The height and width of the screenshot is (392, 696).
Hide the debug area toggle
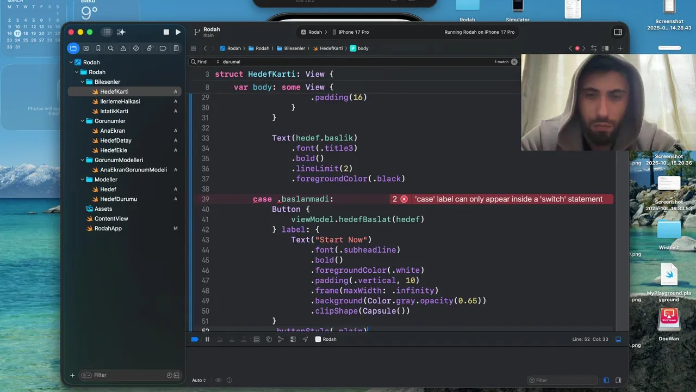pos(618,339)
